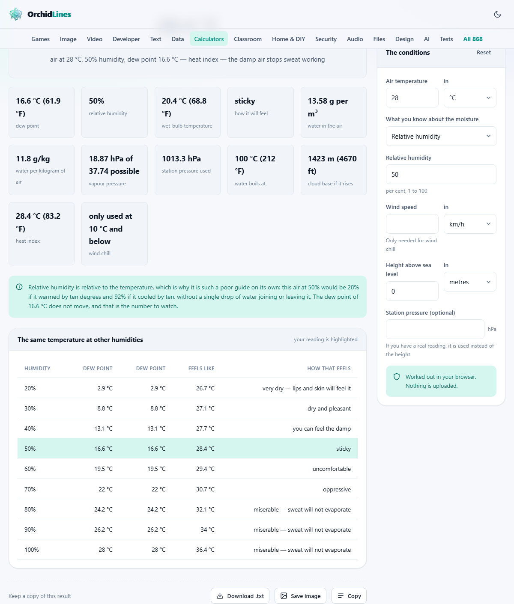The width and height of the screenshot is (514, 604).
Task: Open the Security category
Action: point(326,39)
